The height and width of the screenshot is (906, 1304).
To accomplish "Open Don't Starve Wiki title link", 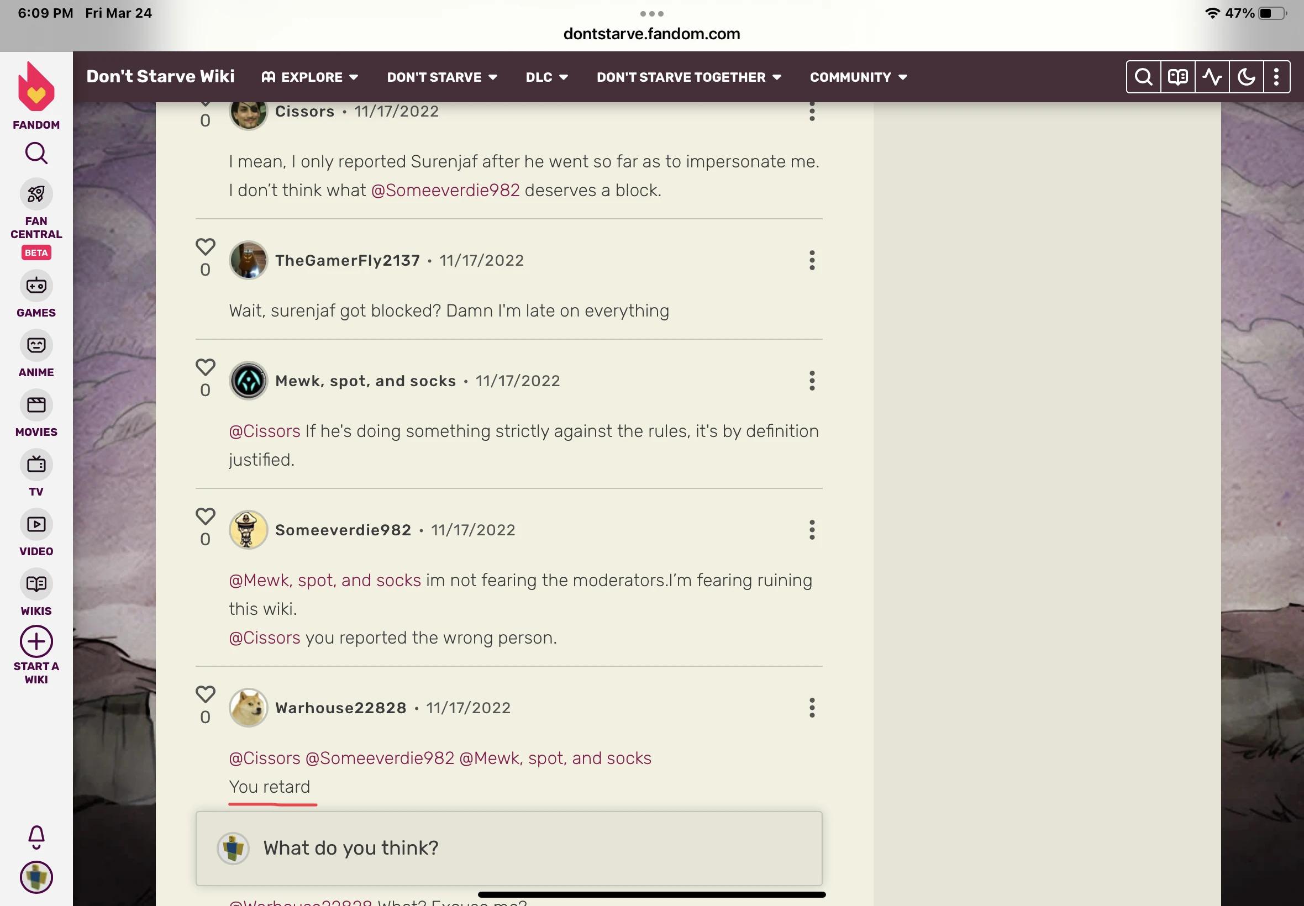I will 160,77.
